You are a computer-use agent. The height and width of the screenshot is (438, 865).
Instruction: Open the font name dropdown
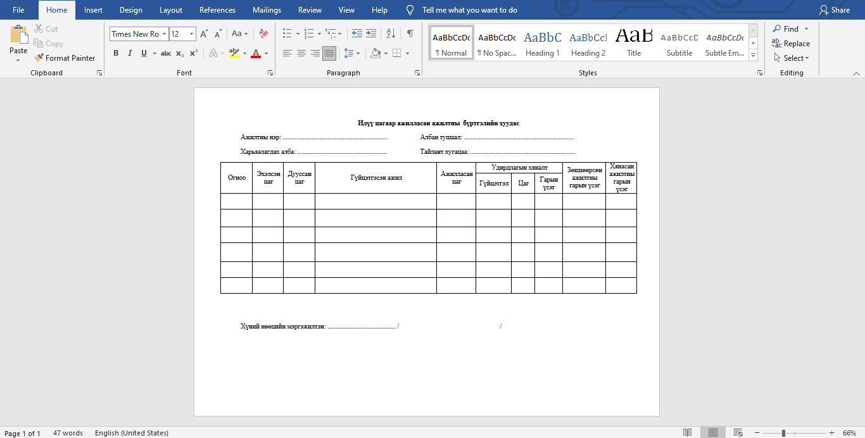(x=165, y=34)
